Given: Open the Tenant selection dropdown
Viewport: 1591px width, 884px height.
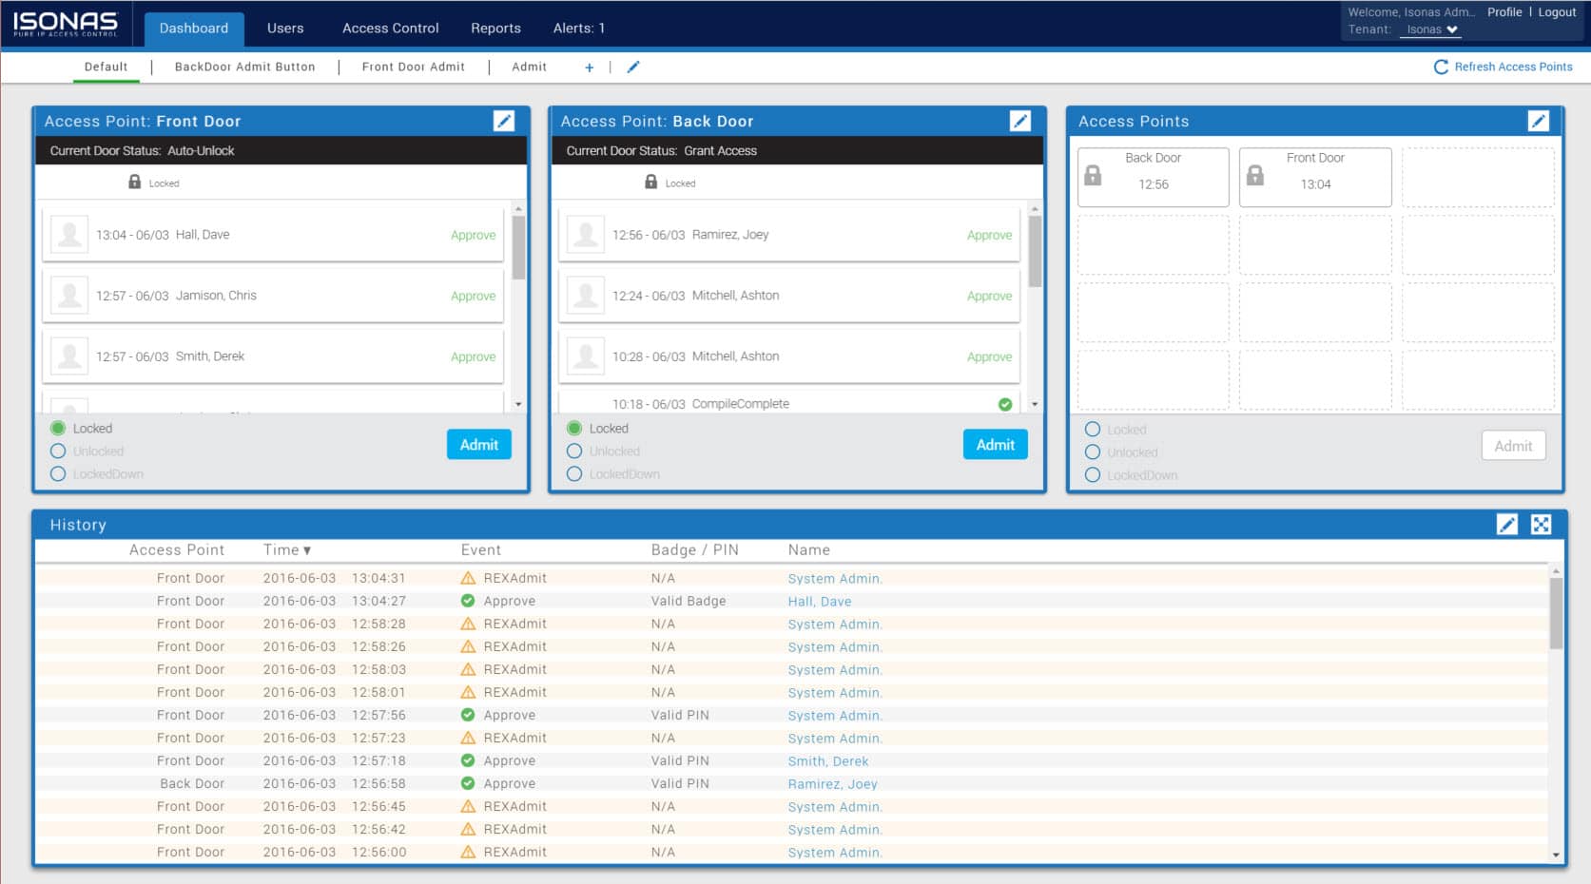Looking at the screenshot, I should coord(1430,29).
